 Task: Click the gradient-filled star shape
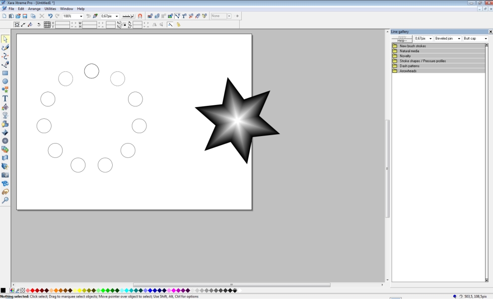pyautogui.click(x=237, y=121)
